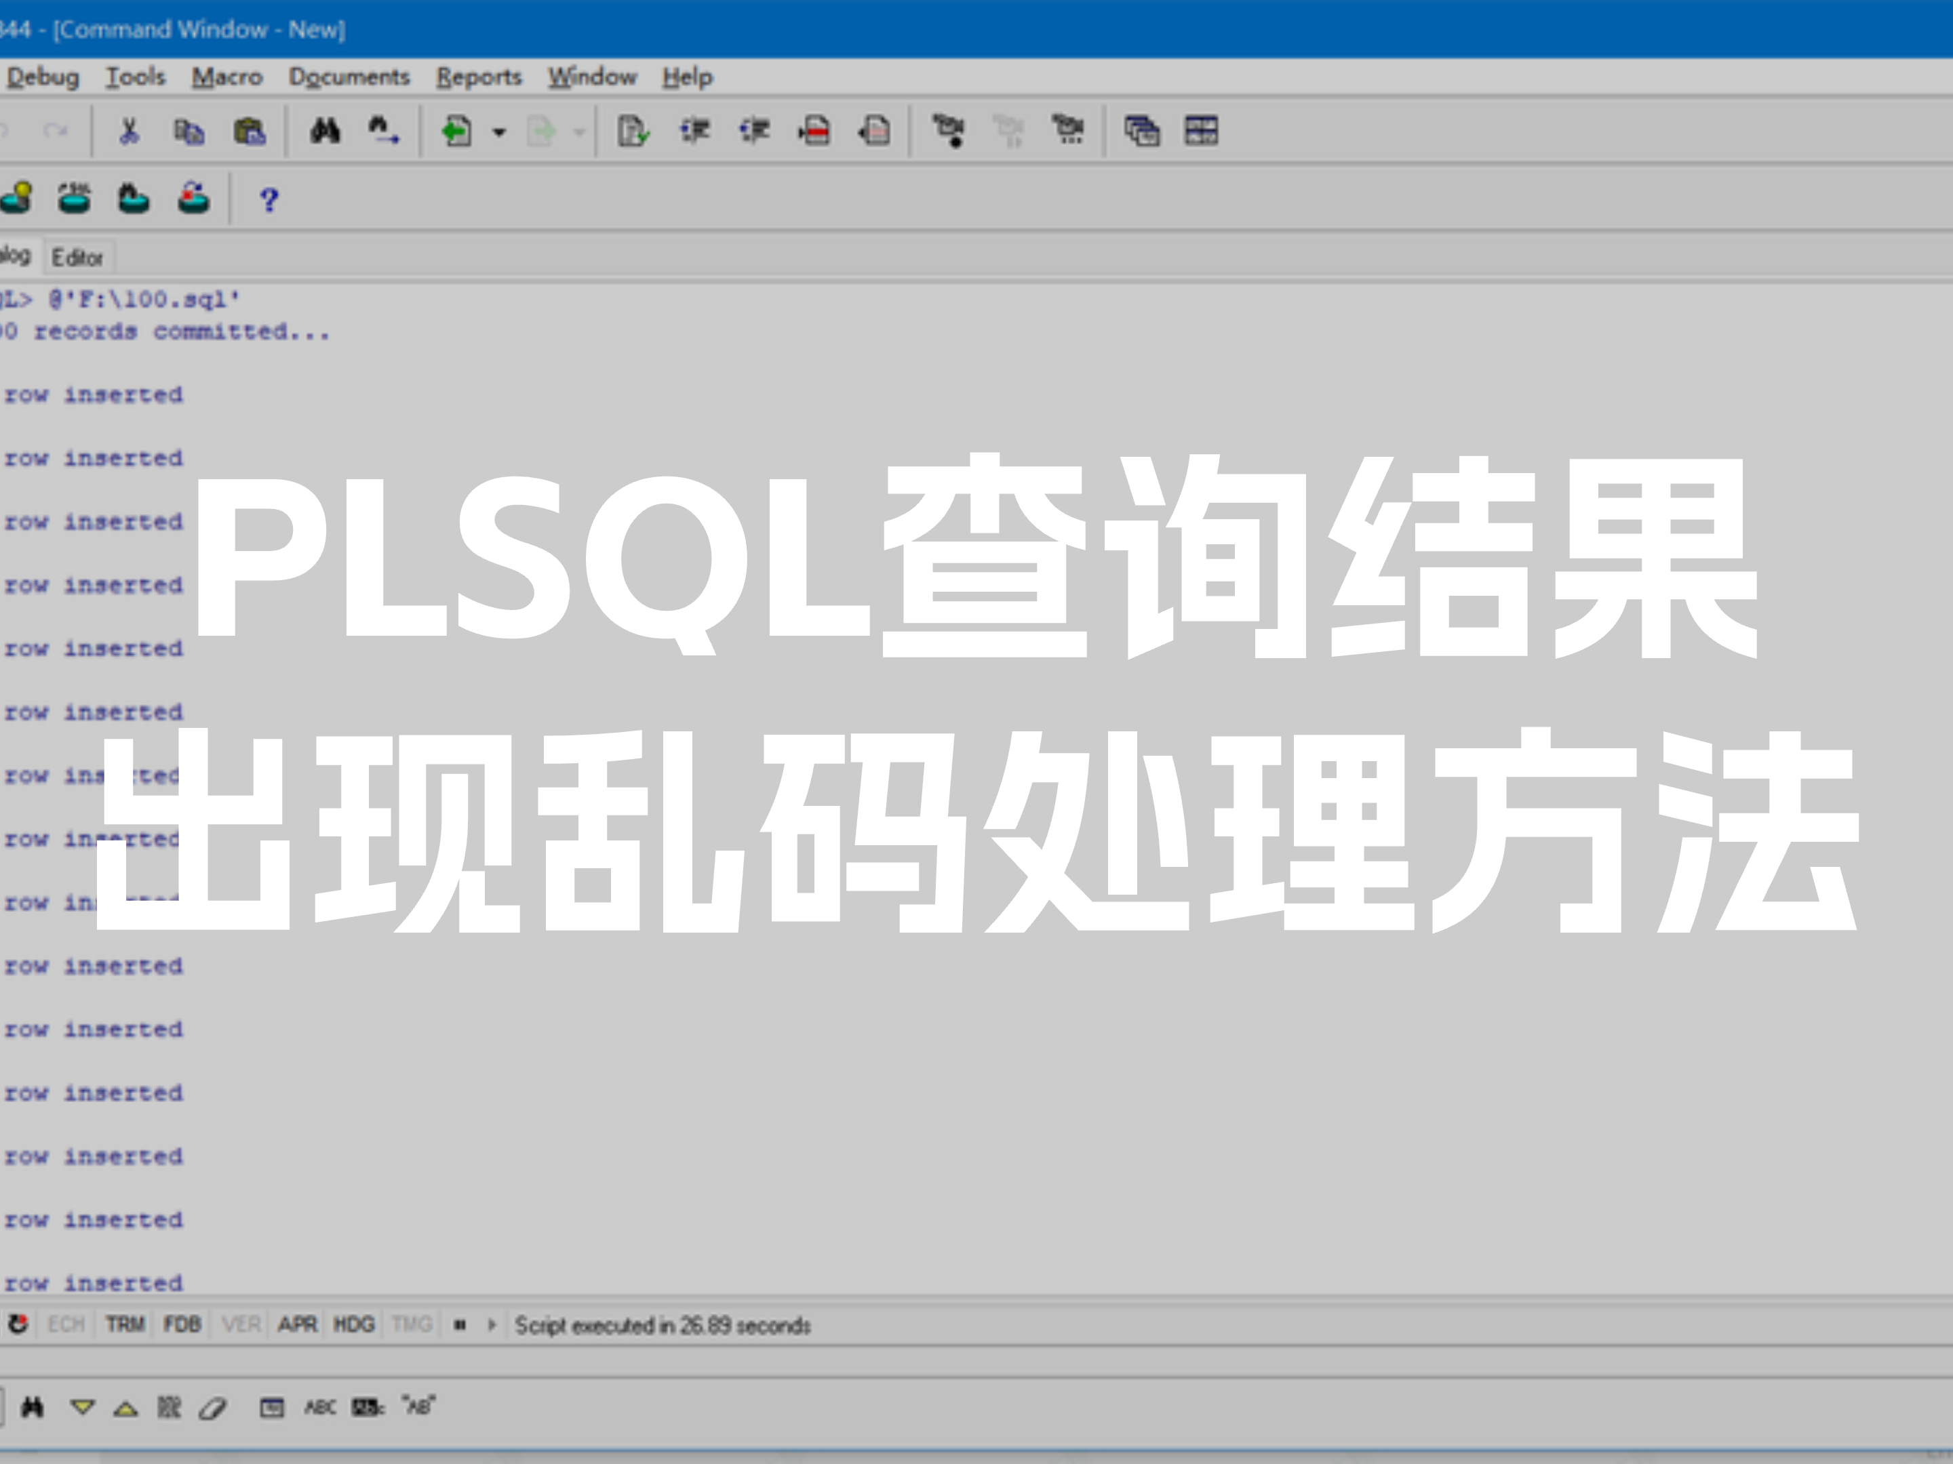Image resolution: width=1953 pixels, height=1464 pixels.
Task: Toggle quoted "AB" regular expression search
Action: click(x=418, y=1406)
